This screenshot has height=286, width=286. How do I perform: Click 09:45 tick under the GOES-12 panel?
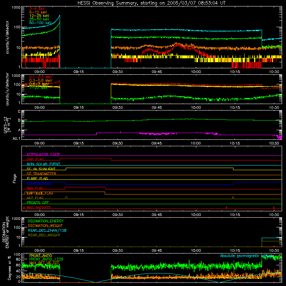tap(157, 143)
